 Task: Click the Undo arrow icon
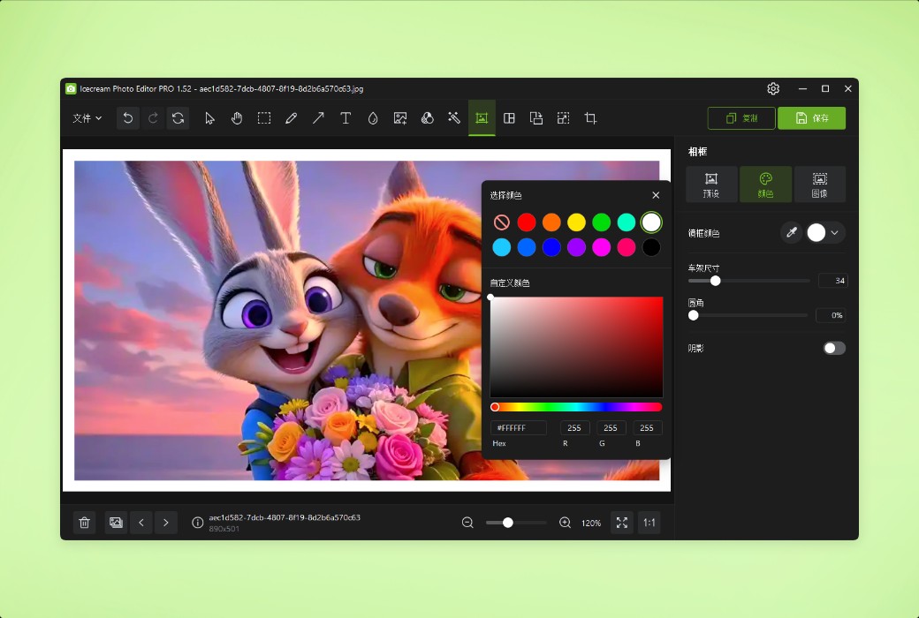point(127,117)
